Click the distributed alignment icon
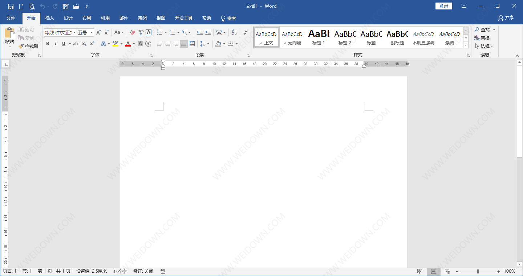Image resolution: width=523 pixels, height=276 pixels. [x=192, y=44]
